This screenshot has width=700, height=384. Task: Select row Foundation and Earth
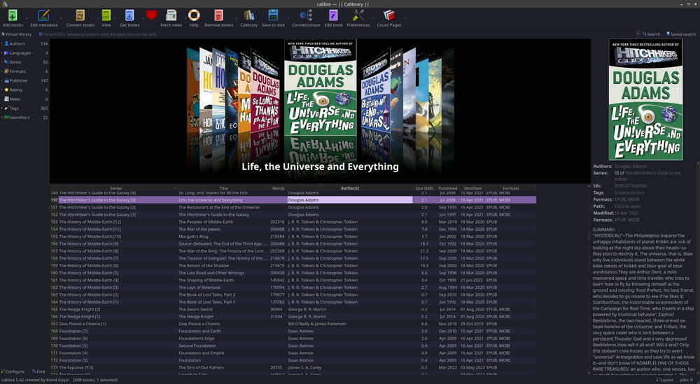[293, 331]
